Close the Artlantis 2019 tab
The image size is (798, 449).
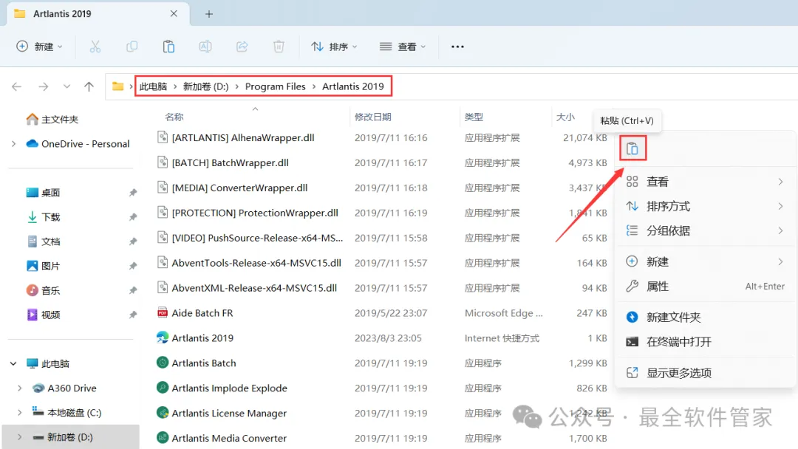[x=174, y=14]
